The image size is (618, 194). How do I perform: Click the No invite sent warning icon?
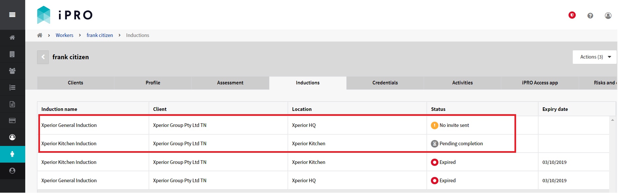coord(435,125)
